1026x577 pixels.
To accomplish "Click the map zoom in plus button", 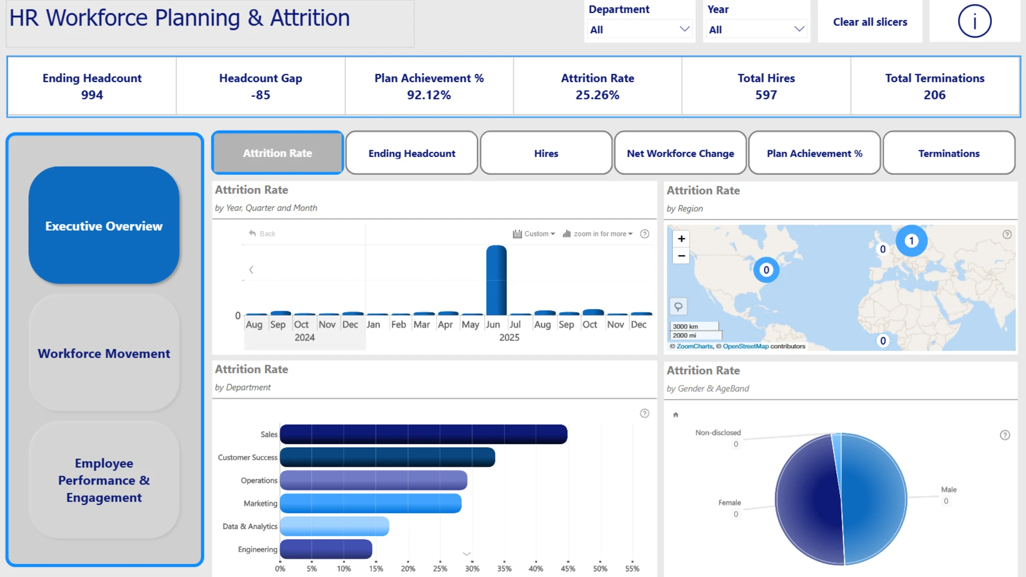I will click(x=681, y=239).
